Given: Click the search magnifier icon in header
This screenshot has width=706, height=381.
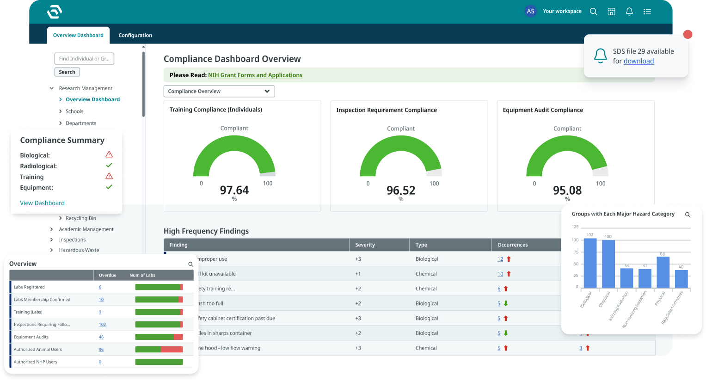Looking at the screenshot, I should coord(594,12).
